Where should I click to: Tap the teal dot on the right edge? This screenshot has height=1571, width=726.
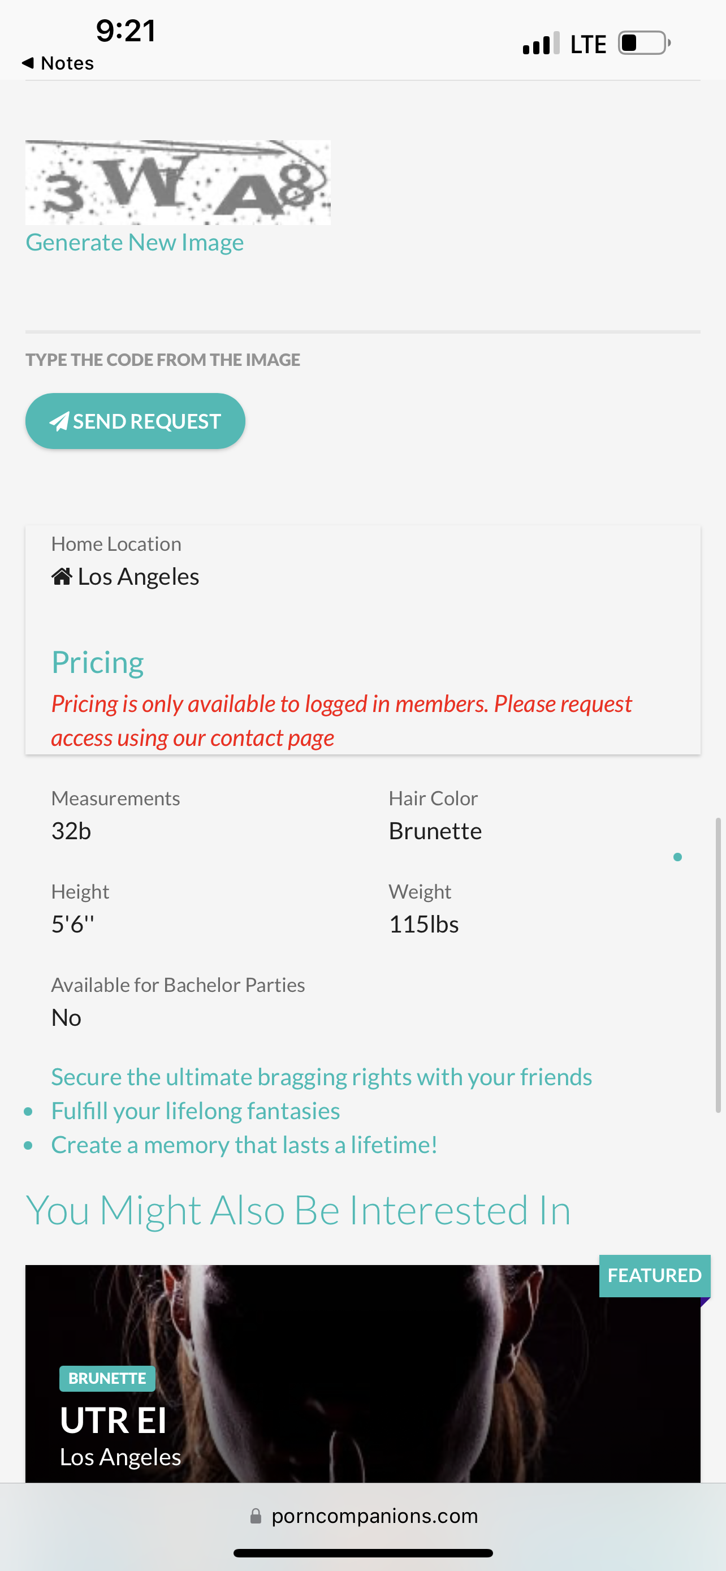click(677, 857)
